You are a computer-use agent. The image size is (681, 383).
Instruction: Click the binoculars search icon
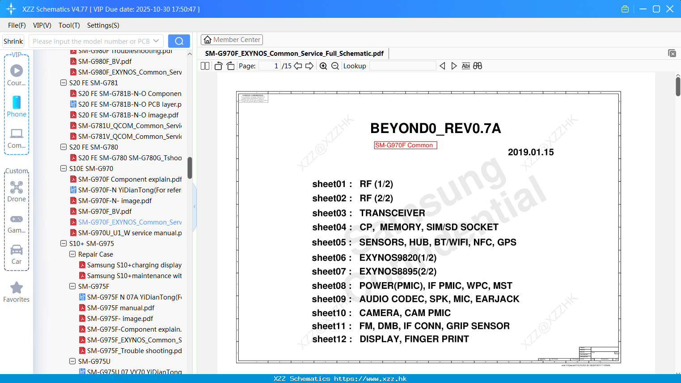click(478, 66)
